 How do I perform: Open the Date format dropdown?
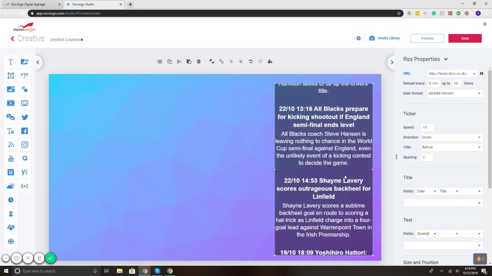pyautogui.click(x=454, y=93)
